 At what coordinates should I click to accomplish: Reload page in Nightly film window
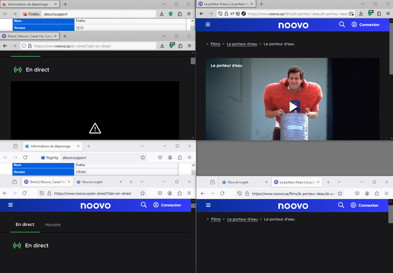tap(222, 193)
